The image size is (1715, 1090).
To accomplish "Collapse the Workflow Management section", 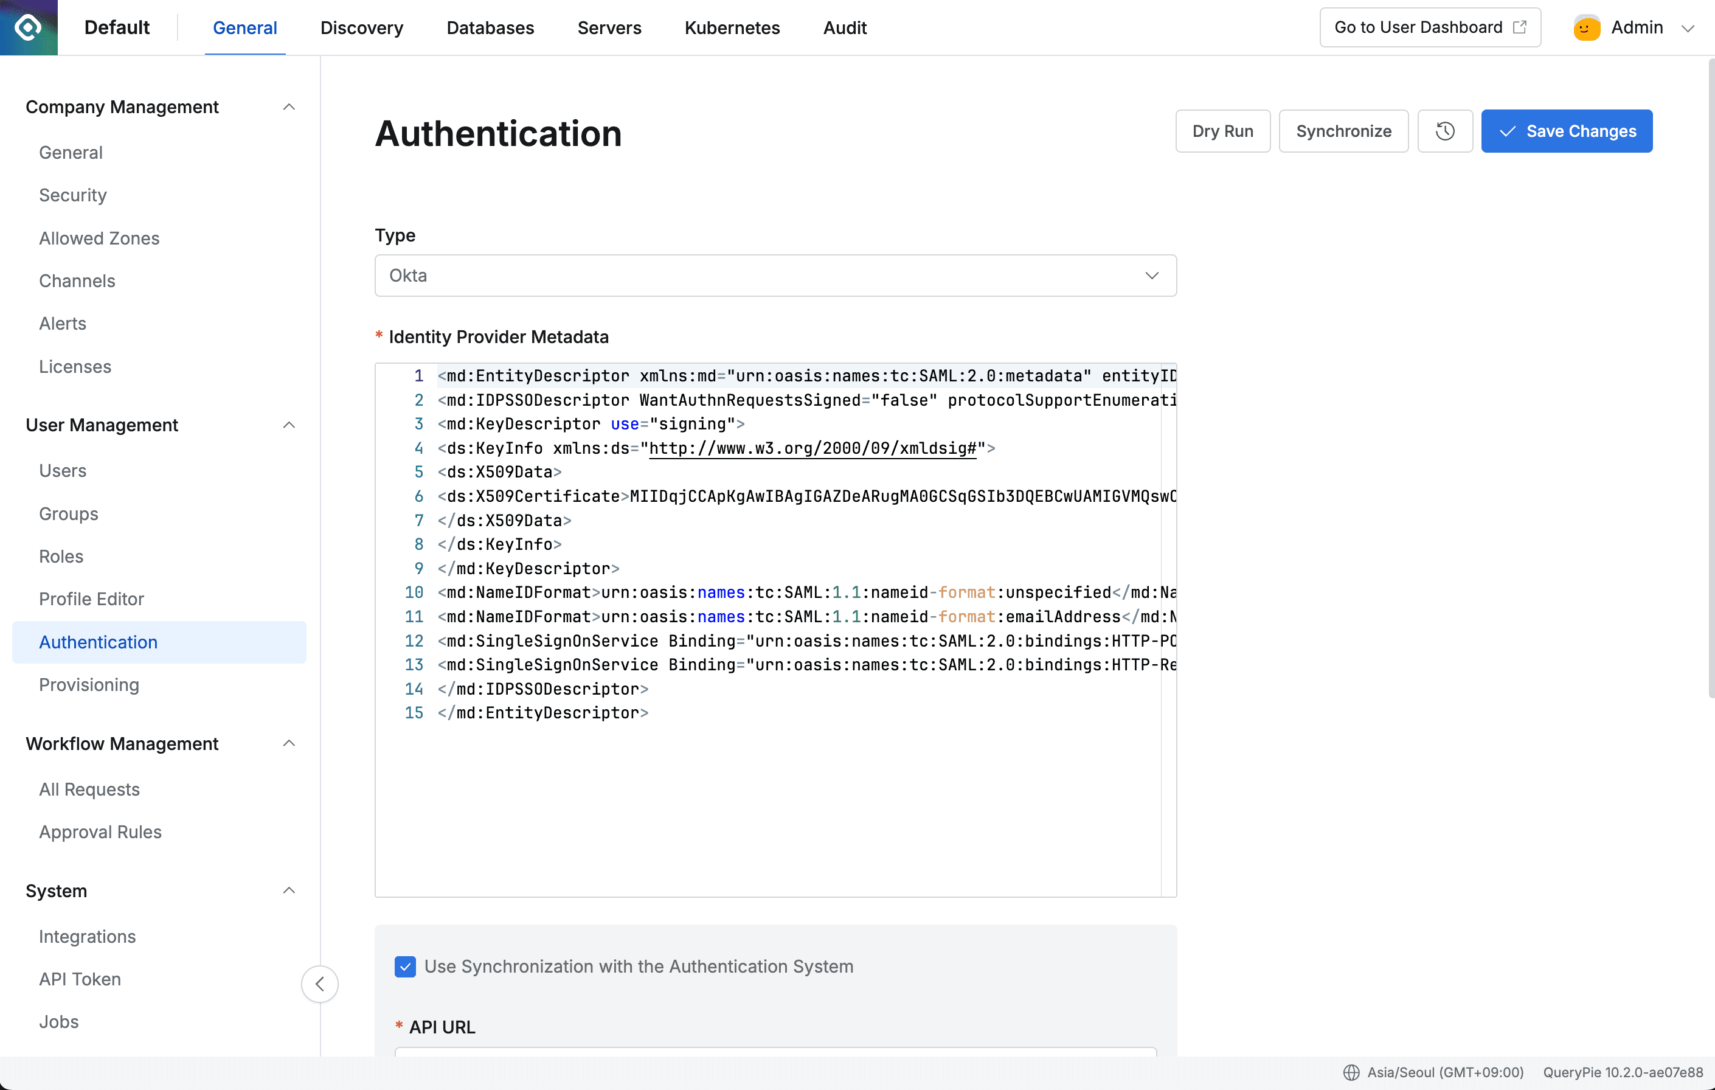I will pos(288,743).
